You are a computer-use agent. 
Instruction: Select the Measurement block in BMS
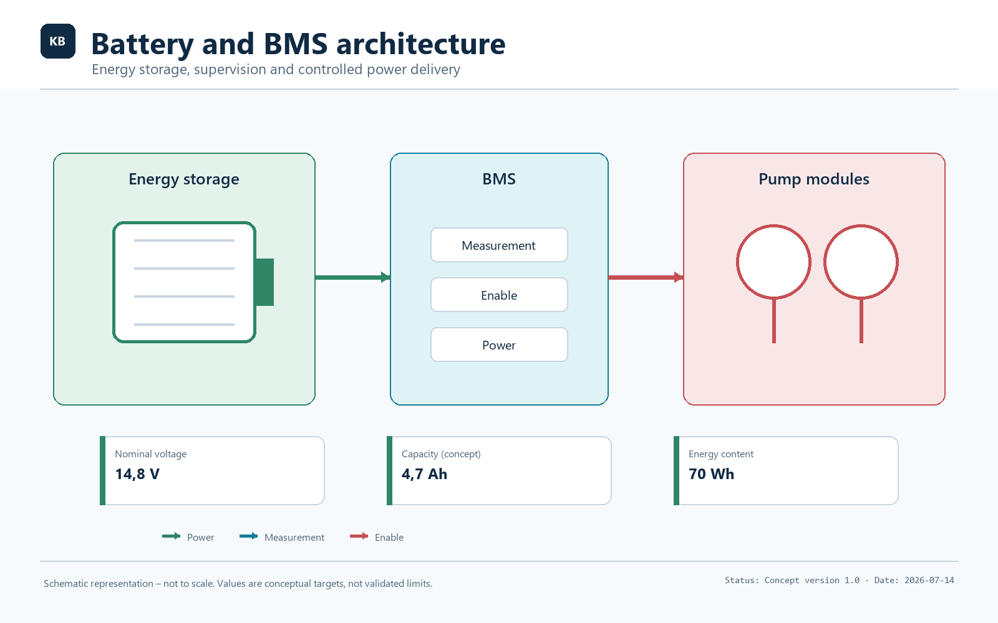[499, 245]
